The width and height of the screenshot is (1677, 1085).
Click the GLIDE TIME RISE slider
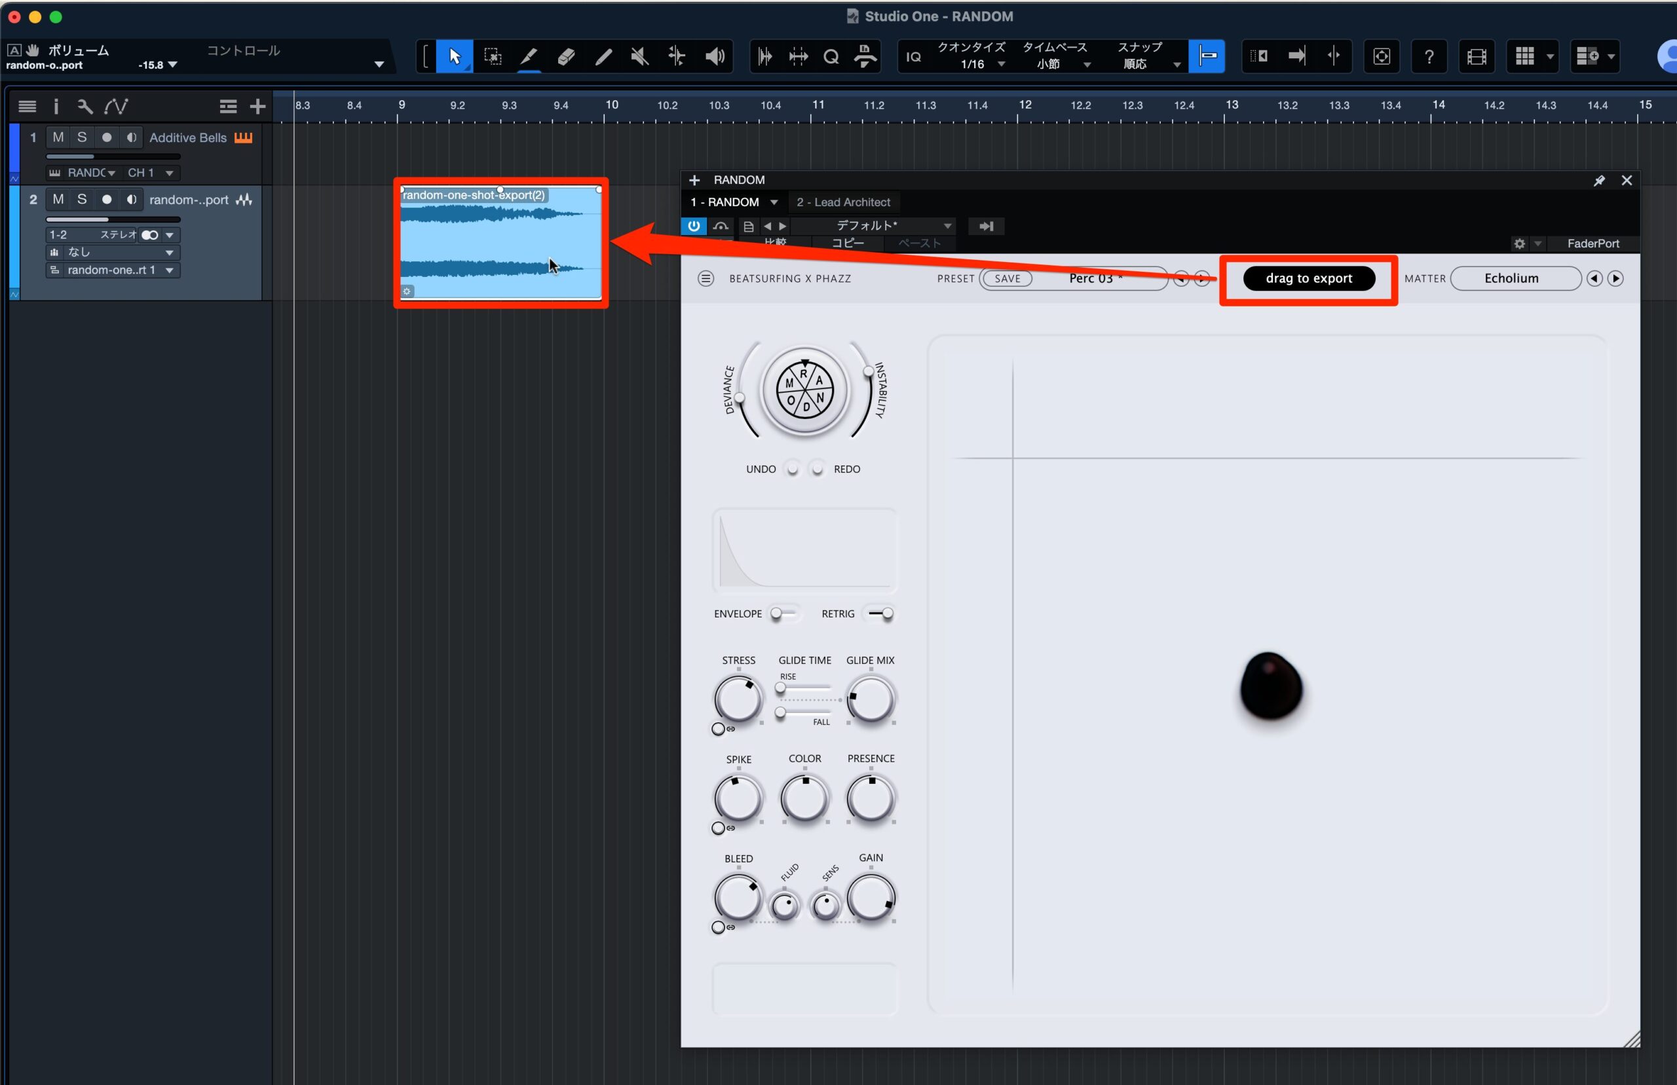click(x=804, y=688)
